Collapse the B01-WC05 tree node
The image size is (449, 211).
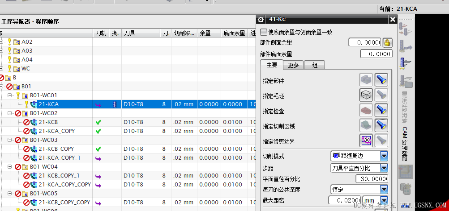9,193
